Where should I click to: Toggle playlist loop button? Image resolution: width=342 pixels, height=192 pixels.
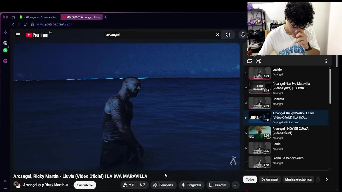click(250, 61)
